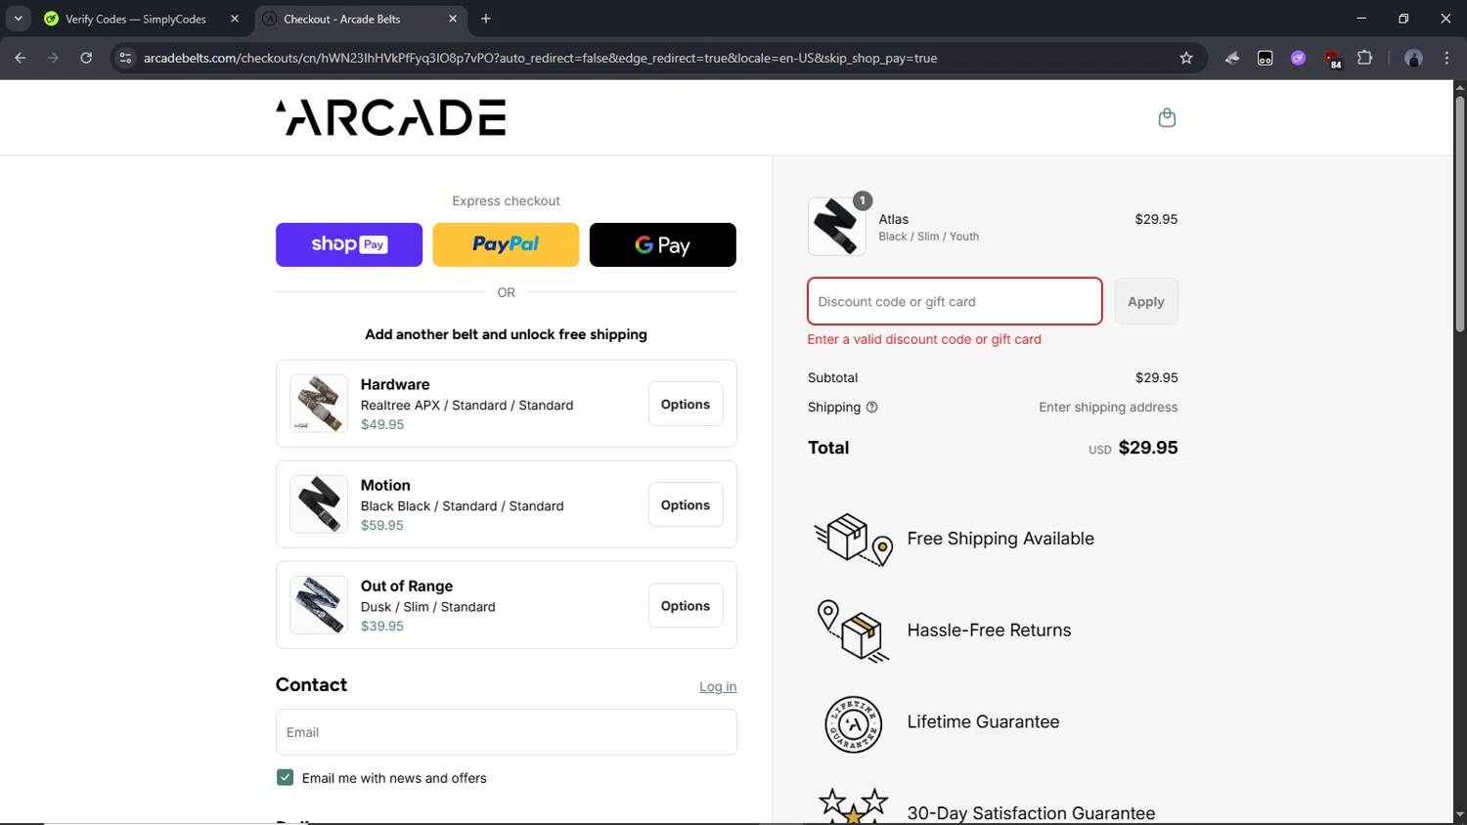This screenshot has height=825, width=1467.
Task: Open a new browser tab
Action: coord(486,19)
